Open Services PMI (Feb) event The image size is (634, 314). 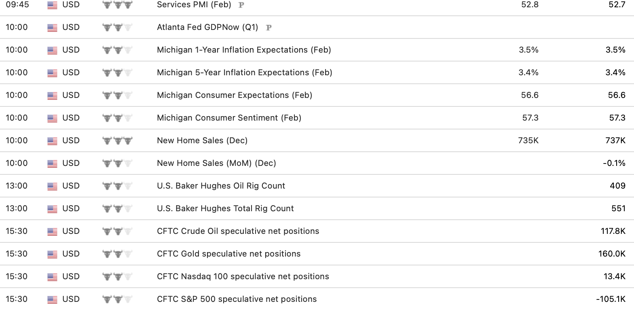point(194,5)
